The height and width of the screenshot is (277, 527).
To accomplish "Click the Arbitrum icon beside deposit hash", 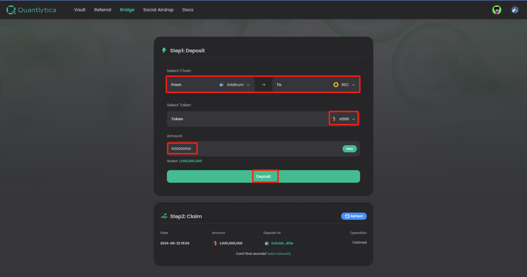I will [x=267, y=243].
